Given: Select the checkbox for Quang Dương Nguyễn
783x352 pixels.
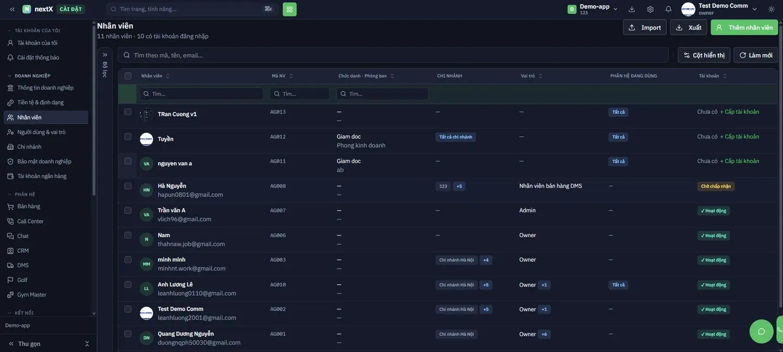Looking at the screenshot, I should point(128,334).
